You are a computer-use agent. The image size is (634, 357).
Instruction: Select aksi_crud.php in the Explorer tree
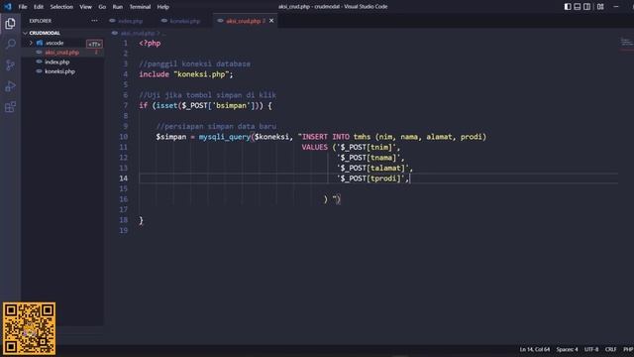coord(61,53)
